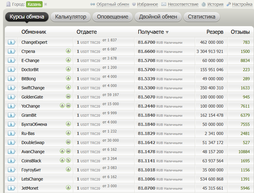The image size is (254, 193).
Task: Switch to the Курсы обмена tab
Action: tap(27, 17)
